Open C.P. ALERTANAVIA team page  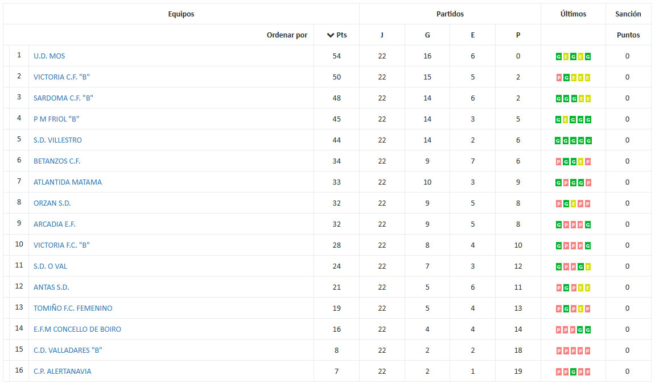62,371
